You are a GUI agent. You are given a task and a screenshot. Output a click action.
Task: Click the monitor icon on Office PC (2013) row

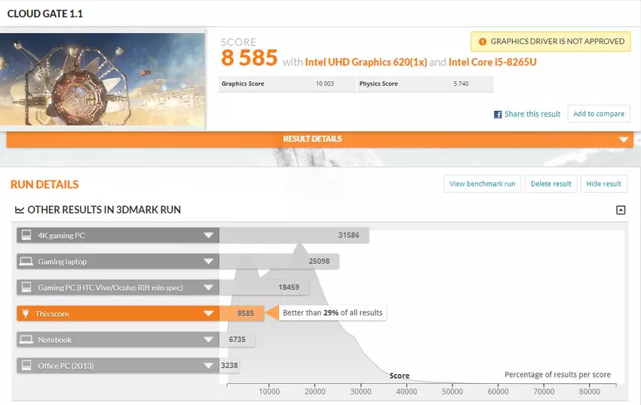coord(26,366)
